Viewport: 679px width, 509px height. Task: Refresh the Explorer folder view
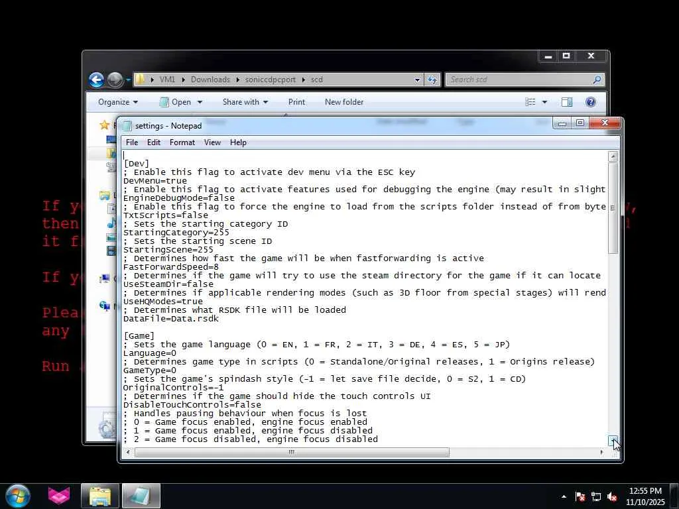click(x=432, y=80)
